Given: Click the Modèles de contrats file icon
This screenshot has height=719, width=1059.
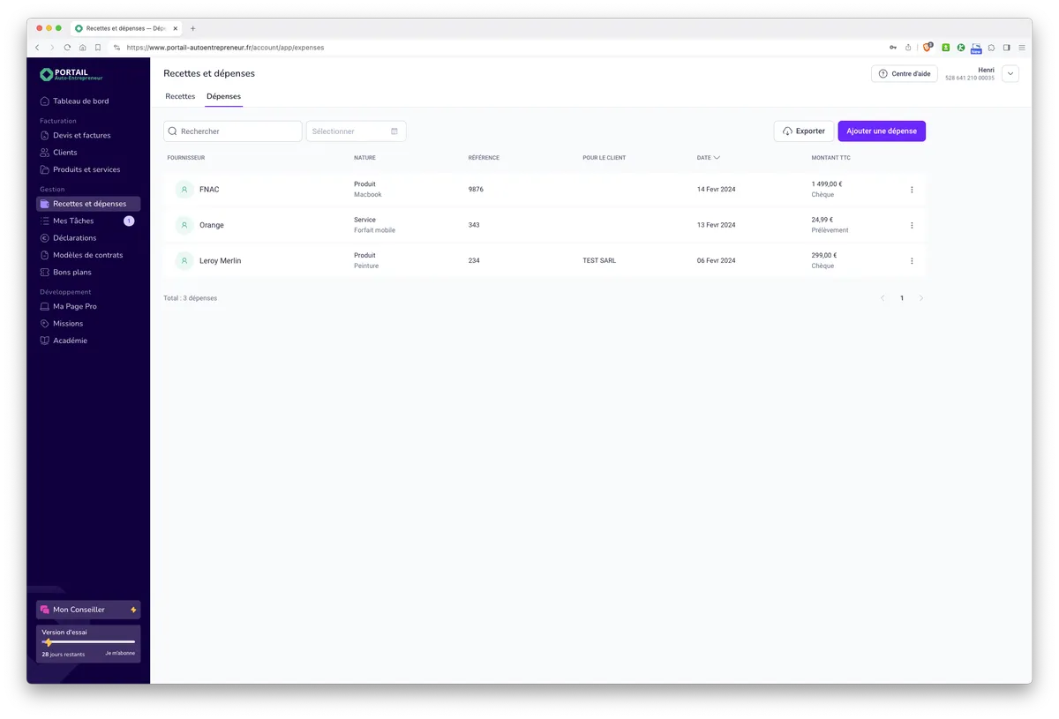Looking at the screenshot, I should click(x=45, y=255).
